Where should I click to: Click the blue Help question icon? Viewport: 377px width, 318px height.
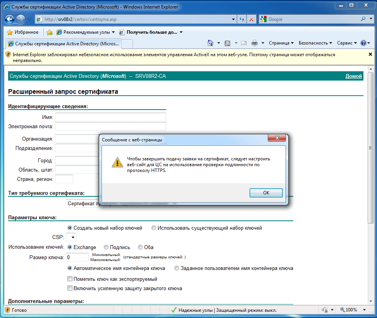pyautogui.click(x=363, y=43)
